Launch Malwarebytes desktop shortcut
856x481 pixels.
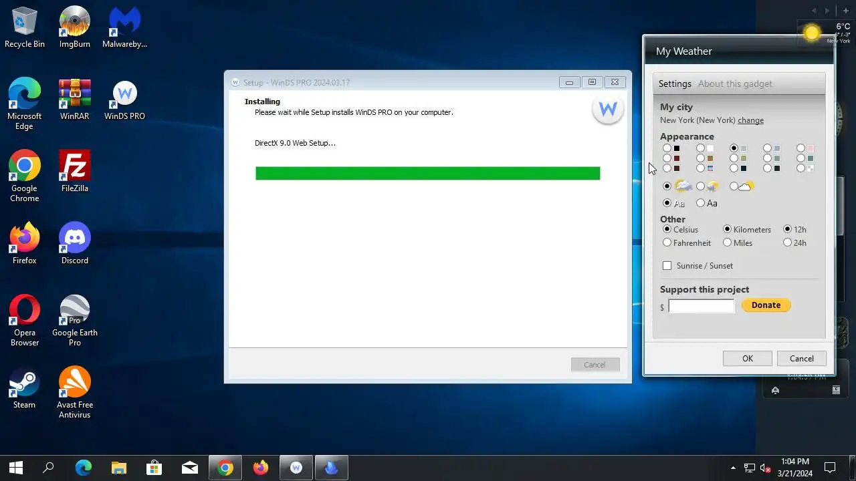click(124, 27)
